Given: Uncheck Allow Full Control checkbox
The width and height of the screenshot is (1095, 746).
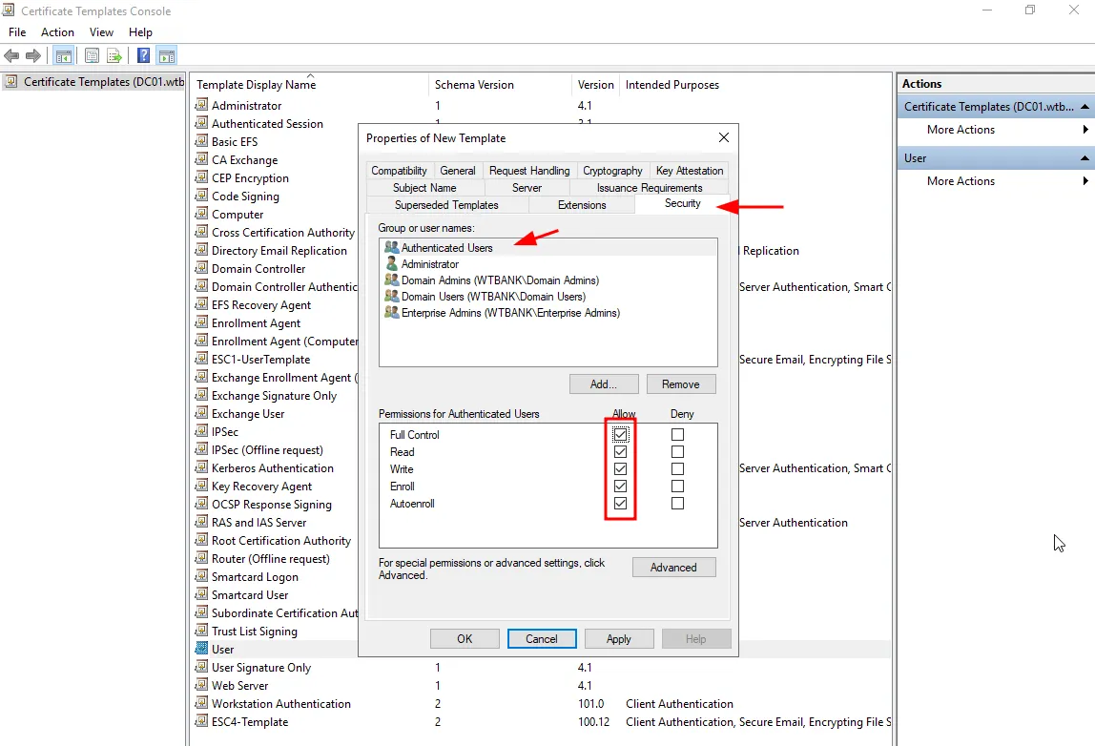Looking at the screenshot, I should [x=621, y=435].
